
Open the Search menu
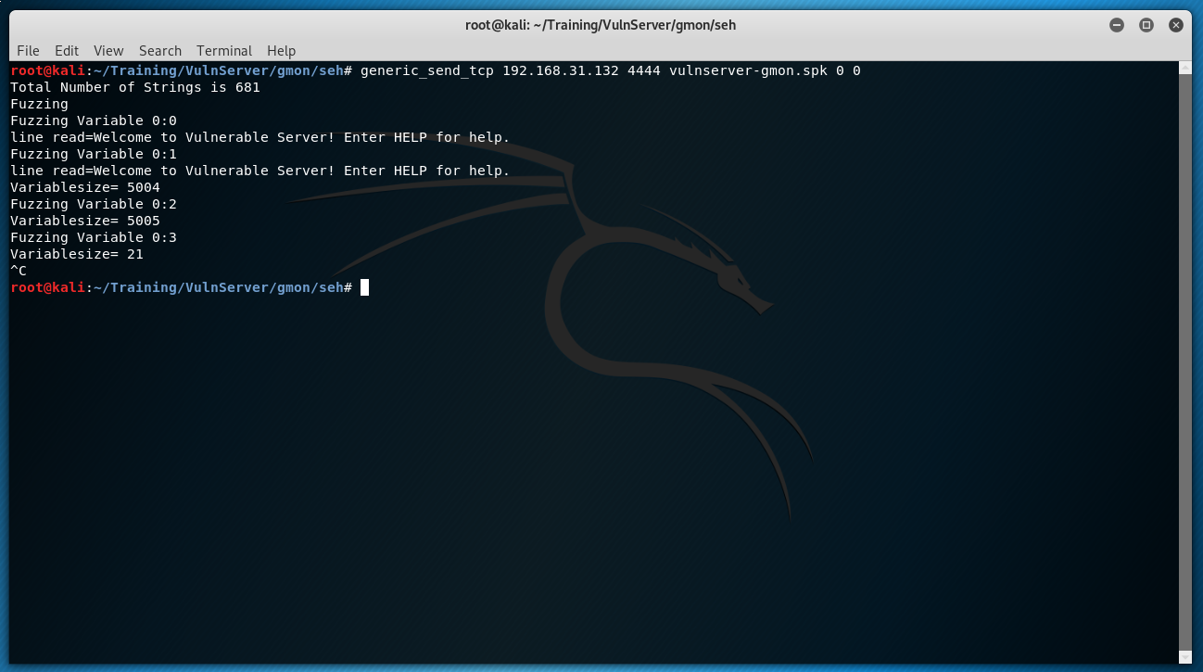(x=160, y=51)
